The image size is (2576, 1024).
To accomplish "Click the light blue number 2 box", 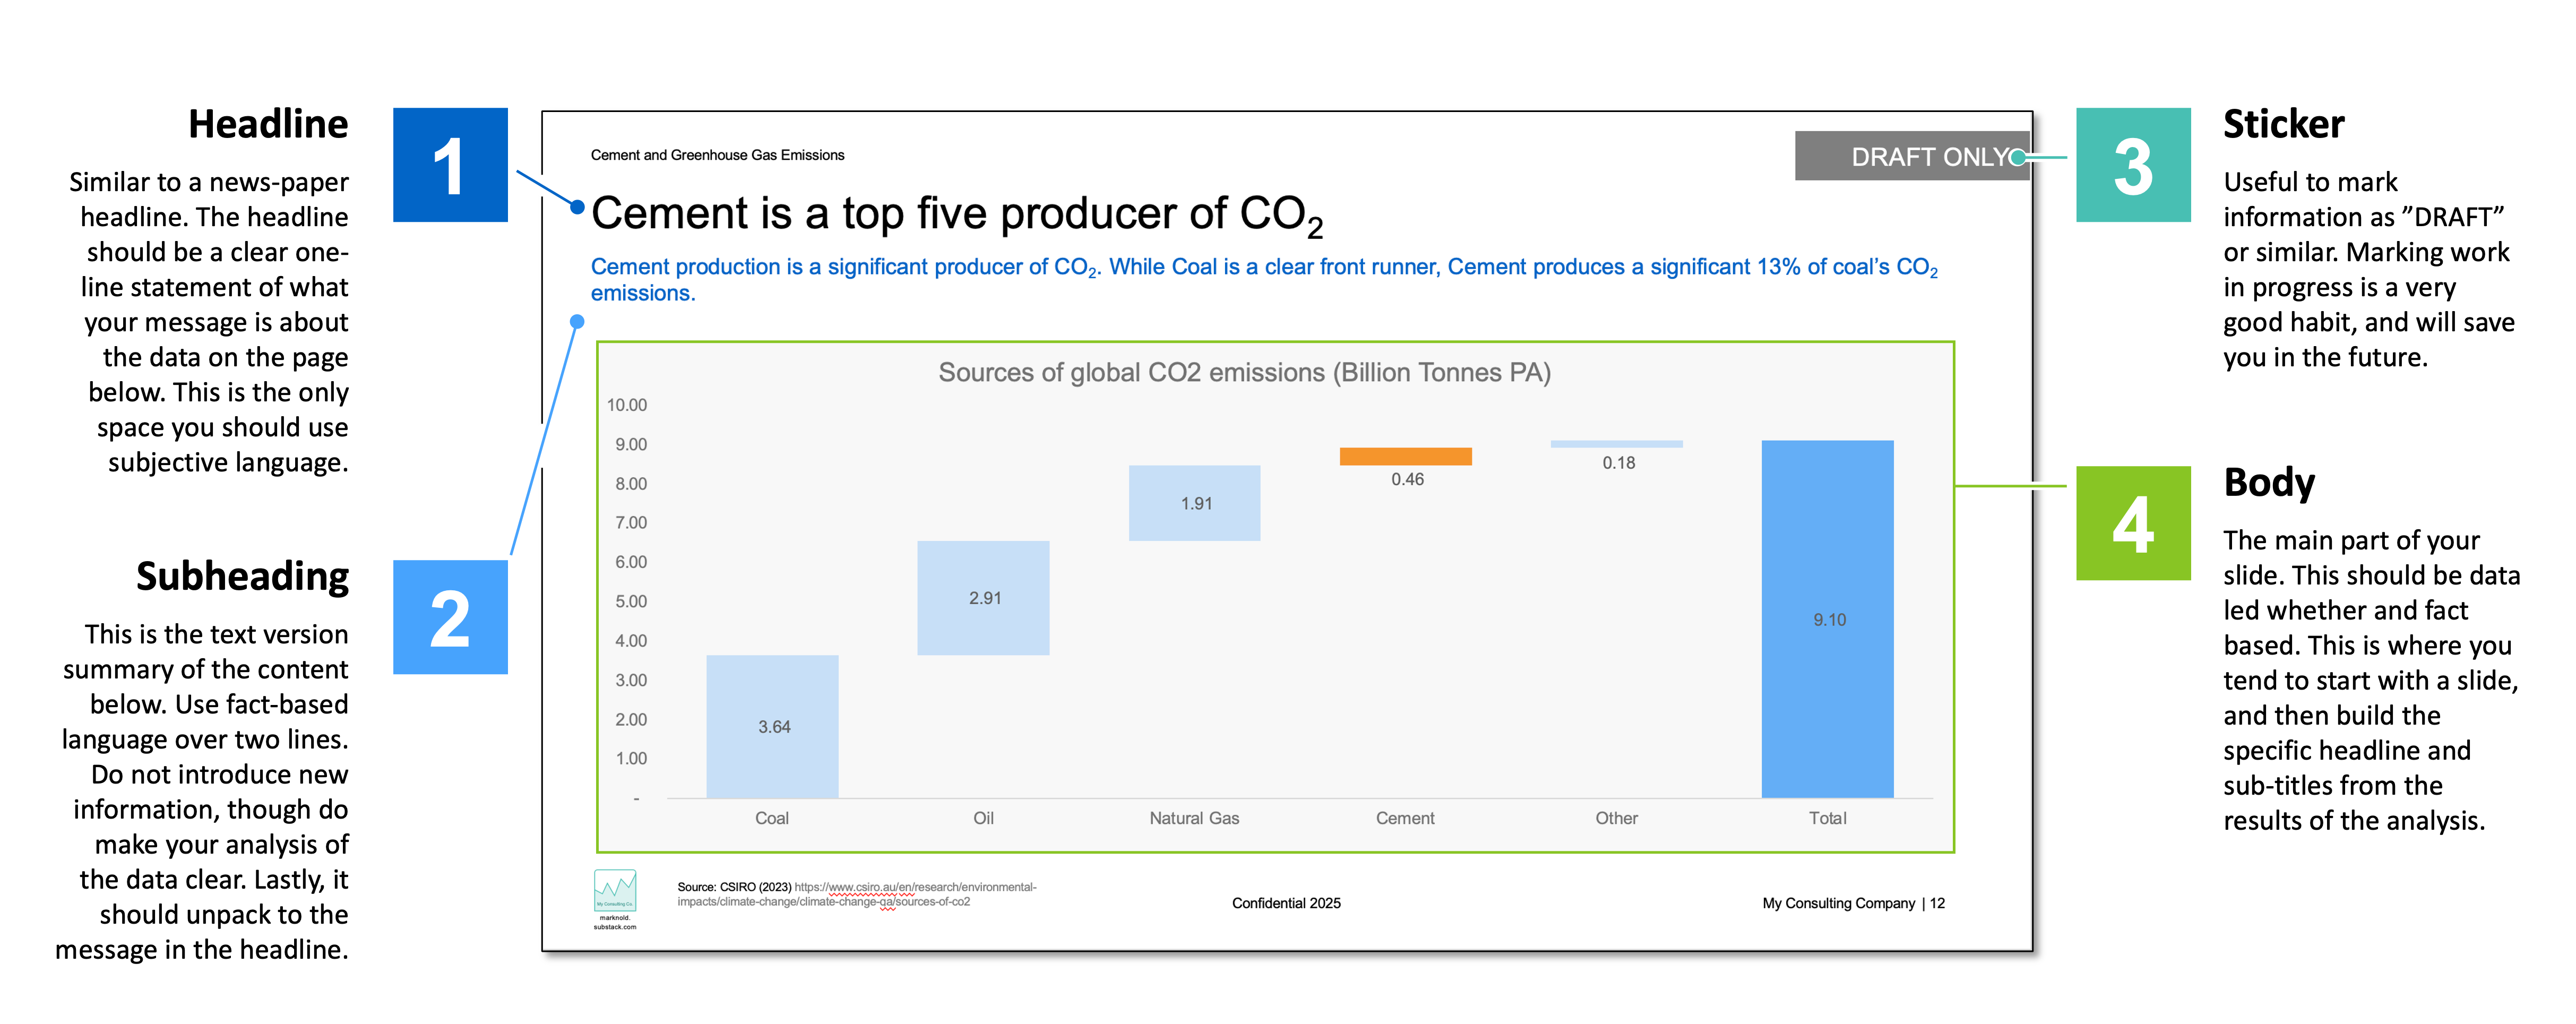I will pyautogui.click(x=450, y=617).
